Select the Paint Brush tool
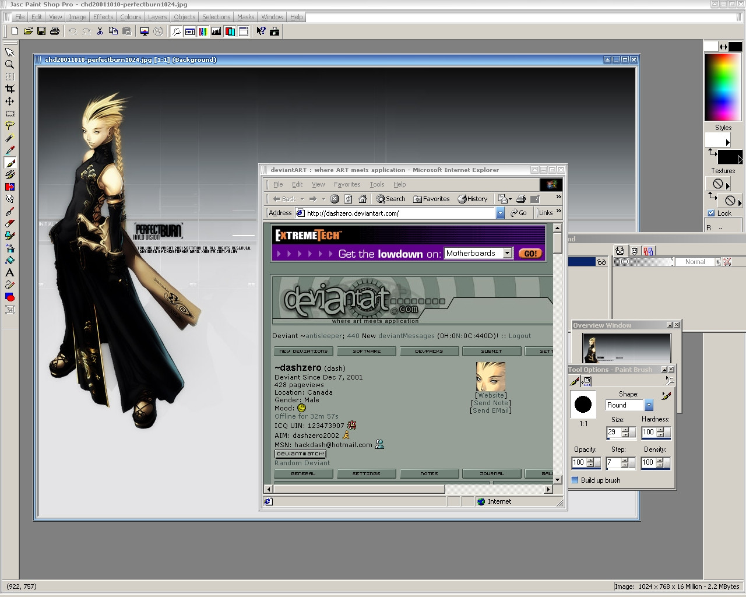 point(10,163)
